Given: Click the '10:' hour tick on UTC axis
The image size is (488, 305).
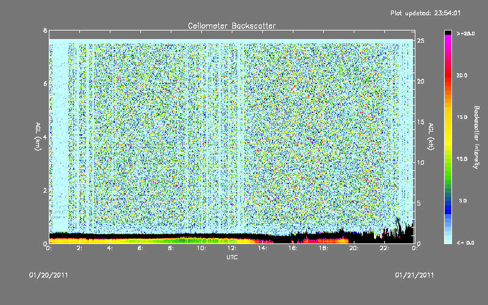Looking at the screenshot, I should point(201,248).
